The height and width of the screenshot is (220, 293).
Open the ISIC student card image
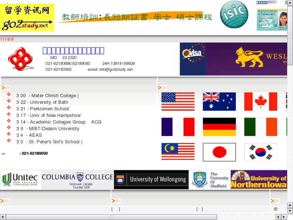click(272, 20)
